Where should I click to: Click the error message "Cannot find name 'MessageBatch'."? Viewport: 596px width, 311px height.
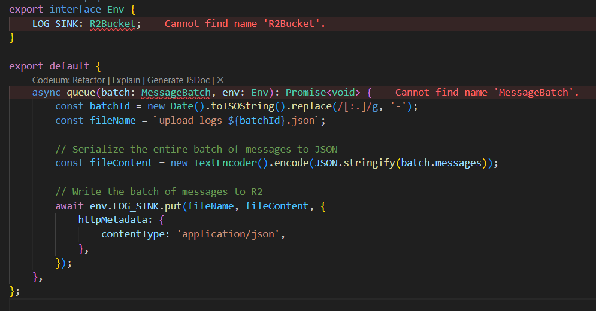[x=487, y=93]
